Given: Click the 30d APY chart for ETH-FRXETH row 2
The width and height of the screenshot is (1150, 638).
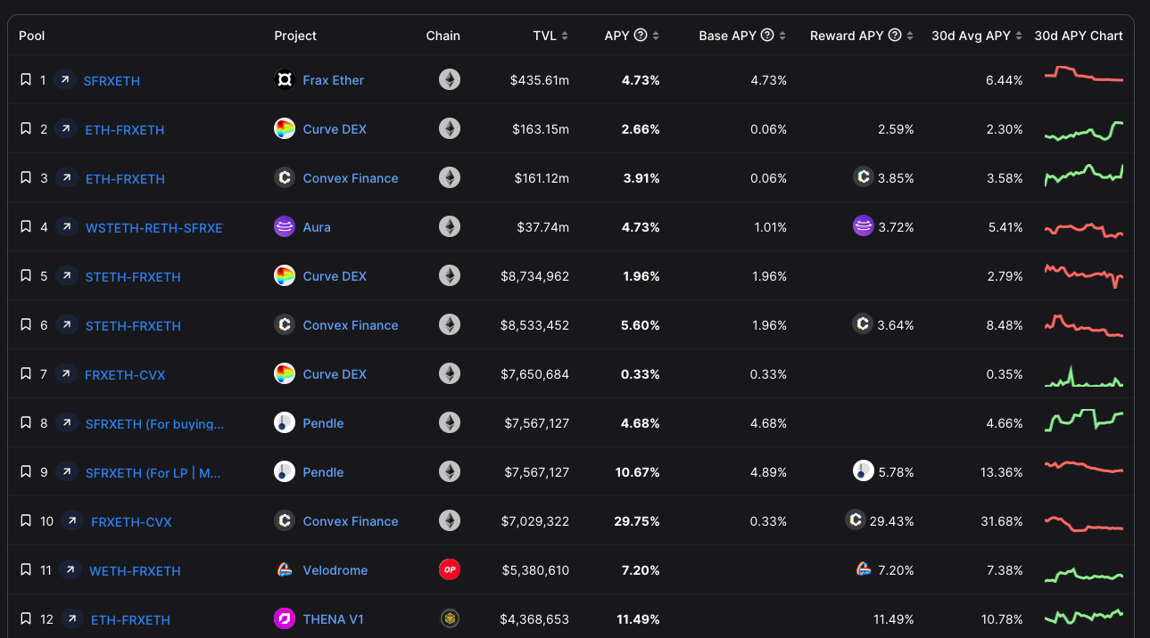Looking at the screenshot, I should tap(1083, 130).
